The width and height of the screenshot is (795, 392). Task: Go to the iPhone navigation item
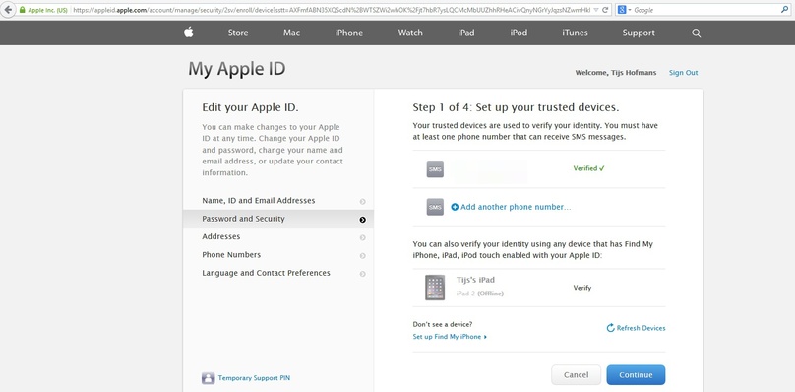349,33
